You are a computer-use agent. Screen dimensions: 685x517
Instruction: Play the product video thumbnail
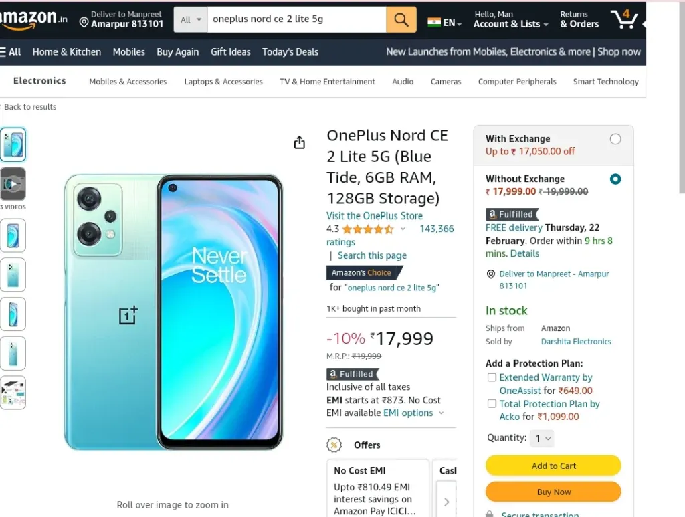pos(13,184)
